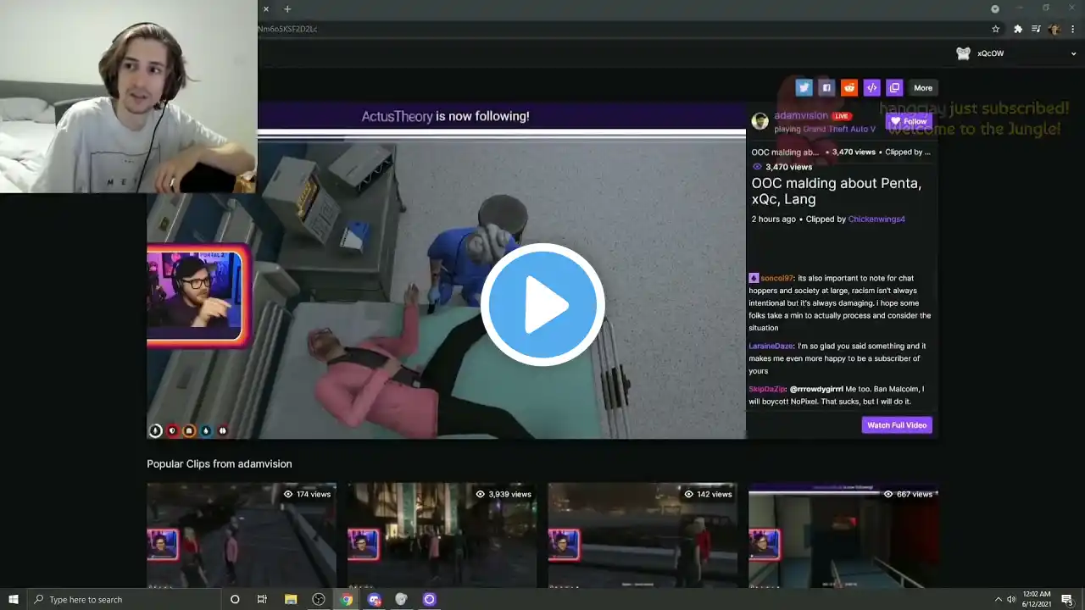Open Windows notification center
The image size is (1085, 610).
[1067, 599]
